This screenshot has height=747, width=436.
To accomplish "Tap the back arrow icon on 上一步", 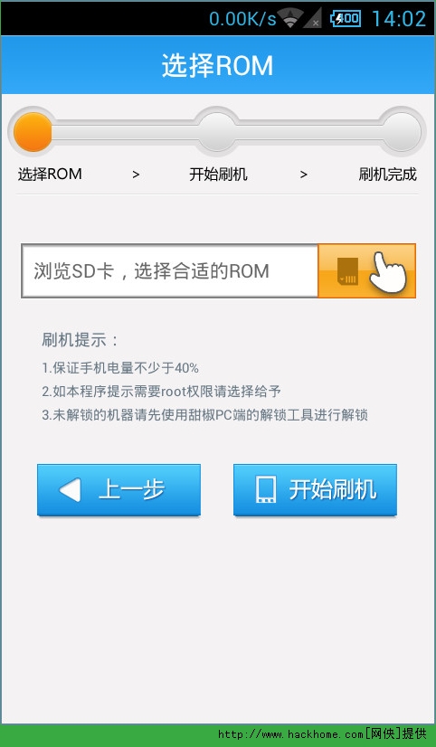I will (70, 490).
